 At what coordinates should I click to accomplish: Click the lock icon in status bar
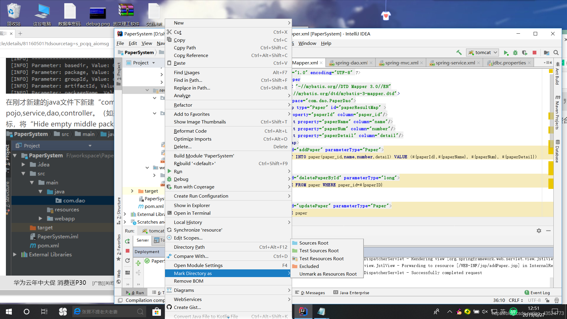547,300
